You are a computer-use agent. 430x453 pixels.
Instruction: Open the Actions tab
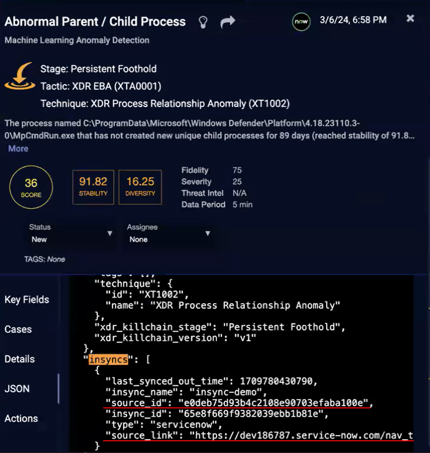point(21,418)
